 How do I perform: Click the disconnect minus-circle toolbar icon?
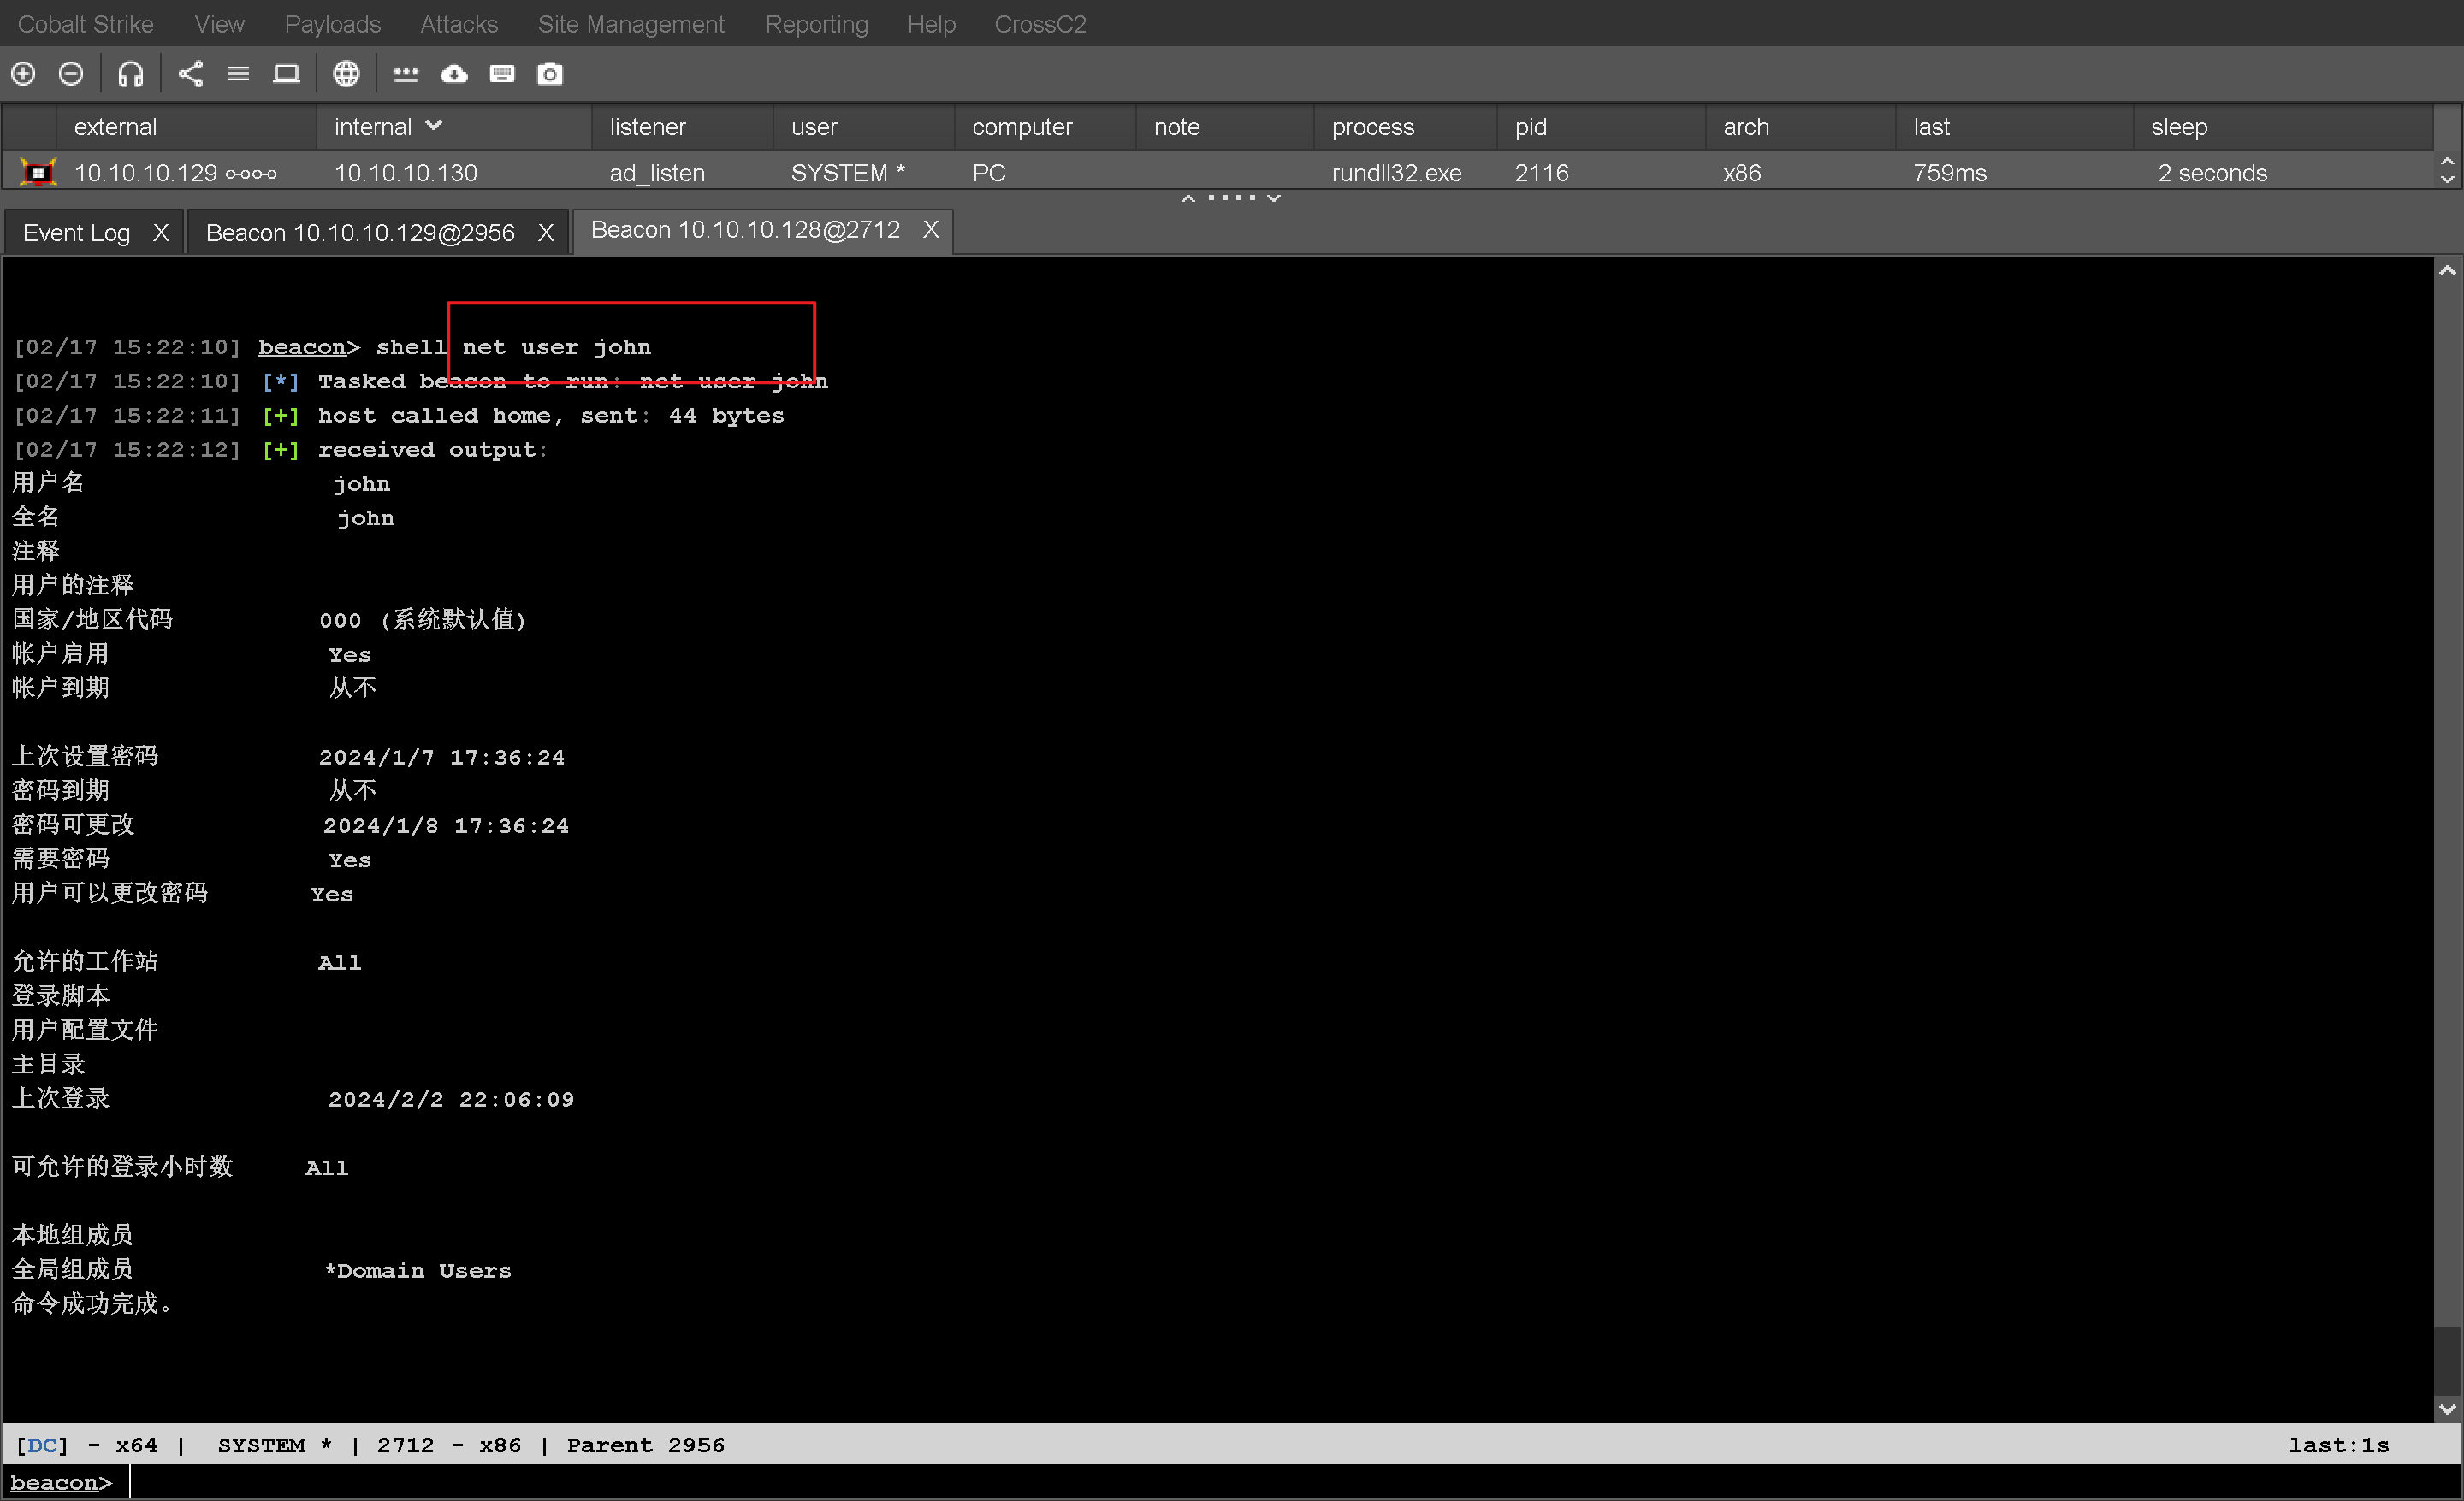tap(71, 74)
